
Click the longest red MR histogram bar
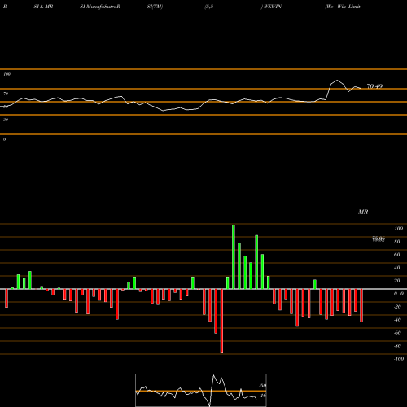pos(221,321)
